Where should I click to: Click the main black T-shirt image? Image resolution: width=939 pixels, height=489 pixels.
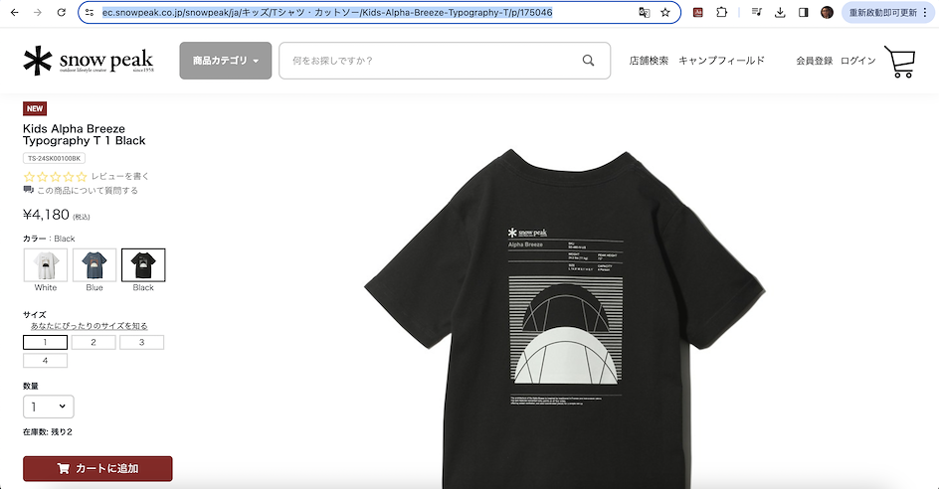pos(564,319)
